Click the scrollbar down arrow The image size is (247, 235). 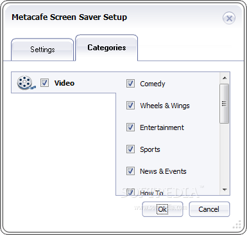[x=225, y=190]
